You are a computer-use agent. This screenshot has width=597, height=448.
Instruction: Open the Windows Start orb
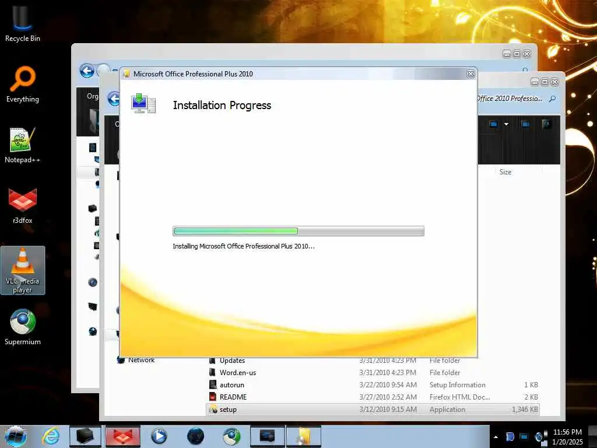15,436
